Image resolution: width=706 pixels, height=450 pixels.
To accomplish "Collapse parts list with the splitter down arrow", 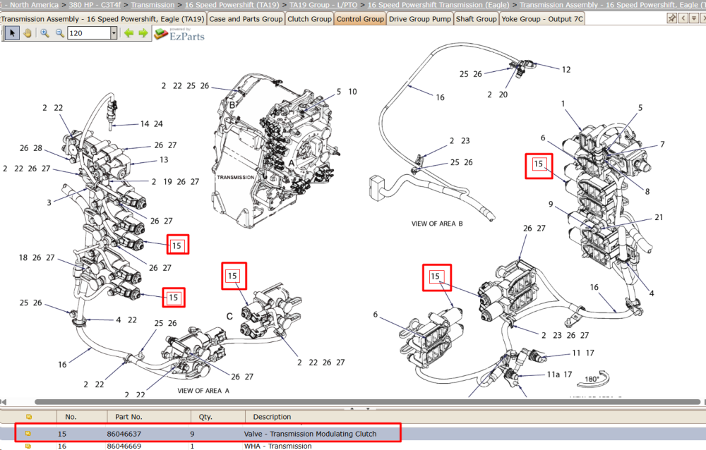I will click(368, 409).
